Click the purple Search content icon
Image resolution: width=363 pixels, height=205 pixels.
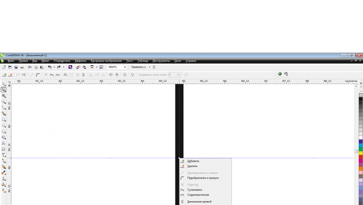point(70,67)
